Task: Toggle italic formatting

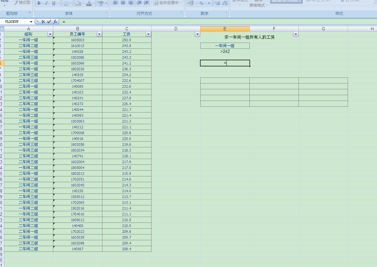Action: point(46,3)
